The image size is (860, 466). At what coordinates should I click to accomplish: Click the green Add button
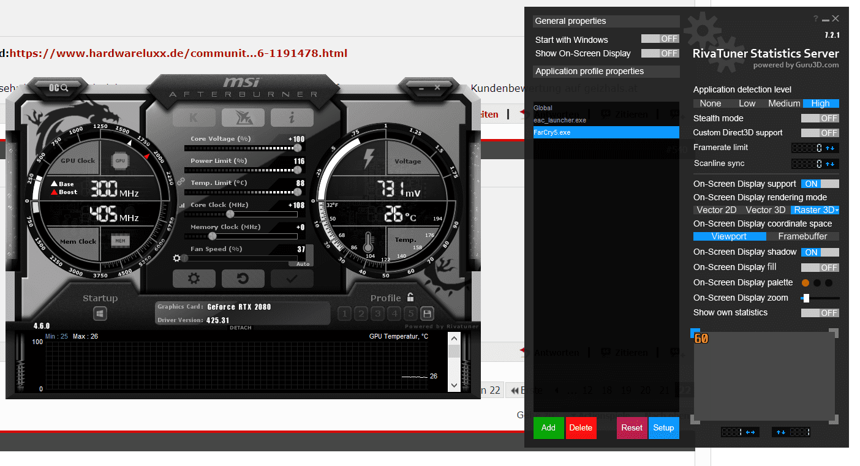tap(548, 428)
